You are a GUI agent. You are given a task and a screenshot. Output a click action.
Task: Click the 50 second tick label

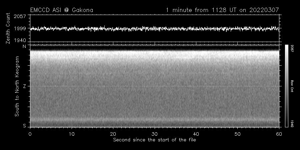tap(237, 134)
